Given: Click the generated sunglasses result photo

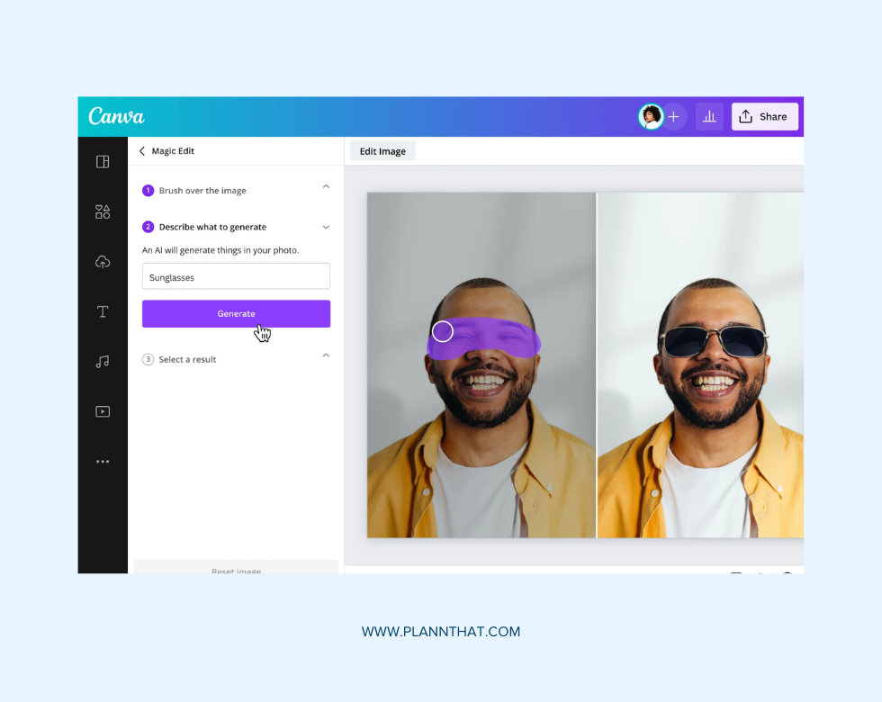Looking at the screenshot, I should coord(700,365).
